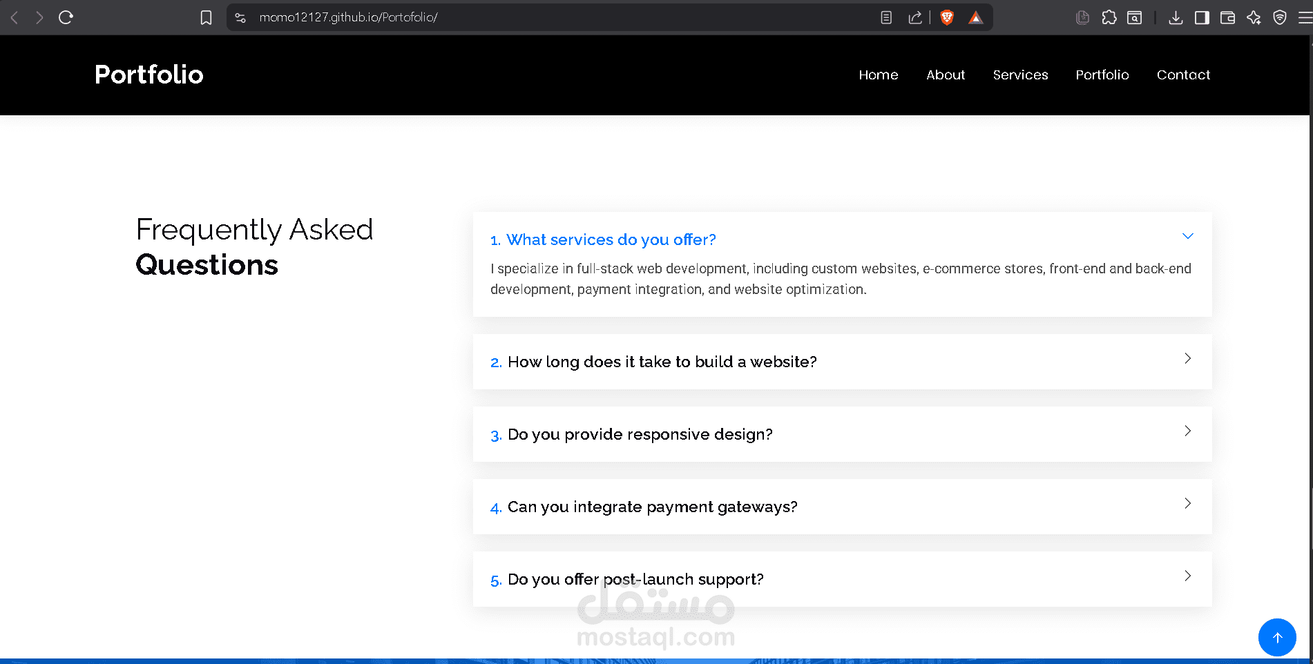Expand 'How long does it take to build a website?'
This screenshot has width=1313, height=664.
842,362
